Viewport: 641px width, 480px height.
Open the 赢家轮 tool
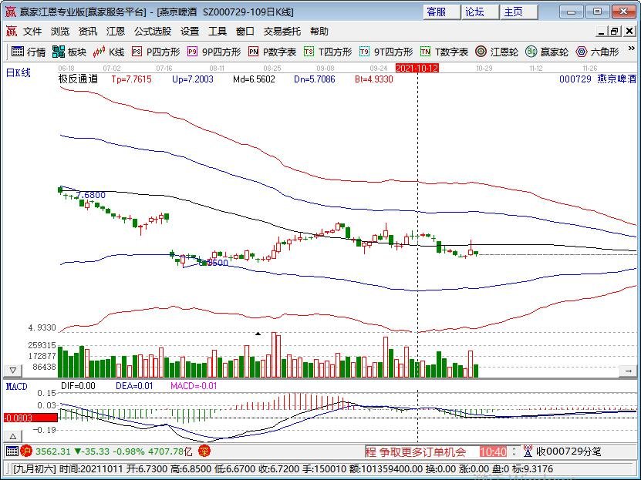547,52
